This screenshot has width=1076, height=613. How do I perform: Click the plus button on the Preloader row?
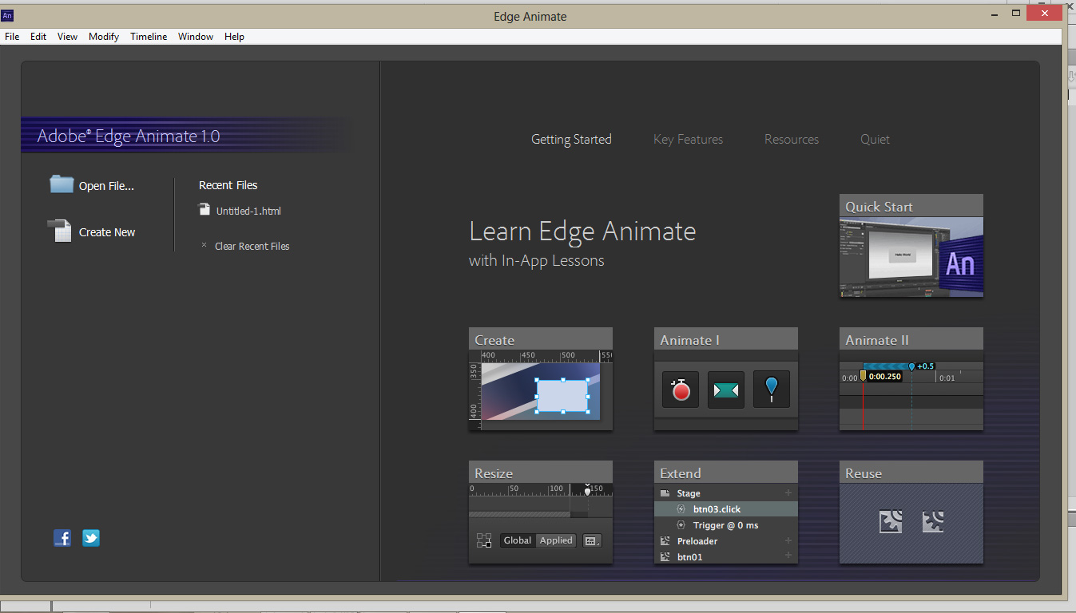click(x=788, y=541)
